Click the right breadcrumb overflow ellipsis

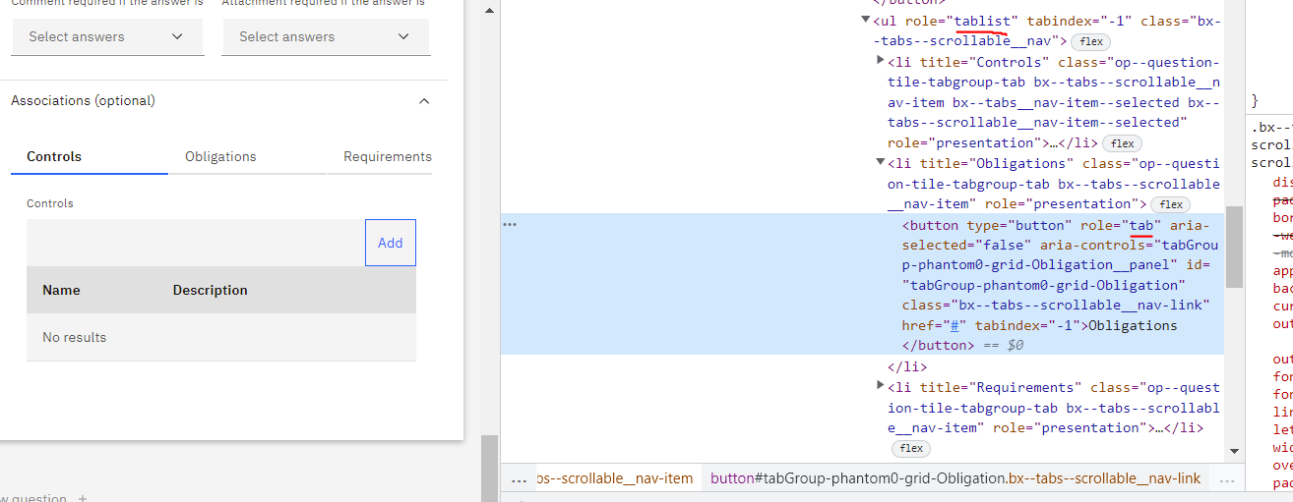click(1226, 479)
